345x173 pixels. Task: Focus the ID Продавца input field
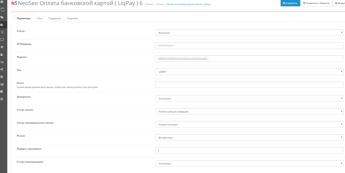(x=249, y=46)
